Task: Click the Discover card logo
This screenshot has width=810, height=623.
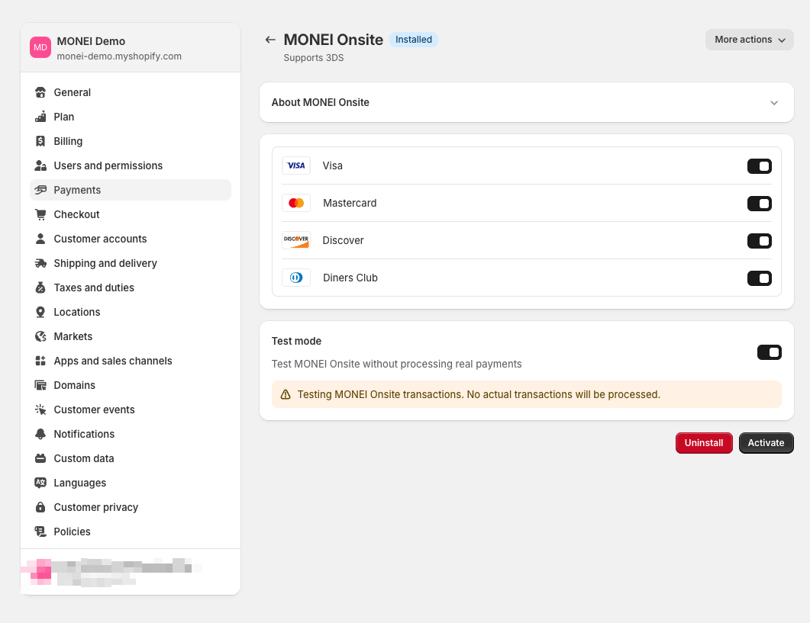Action: 296,240
